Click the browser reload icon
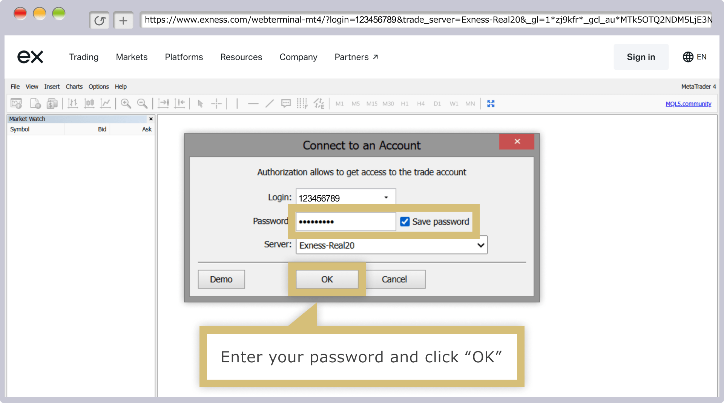This screenshot has height=403, width=724. pos(100,20)
